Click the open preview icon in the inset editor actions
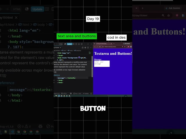 83,47
